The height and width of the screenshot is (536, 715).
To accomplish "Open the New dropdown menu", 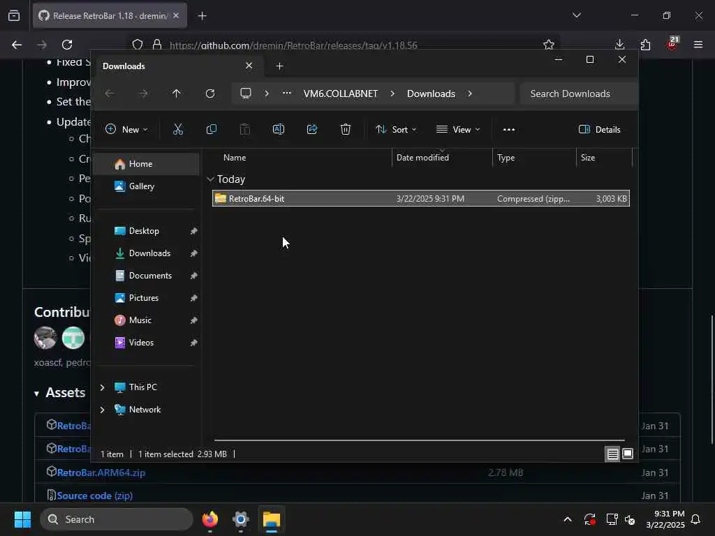I will 126,129.
